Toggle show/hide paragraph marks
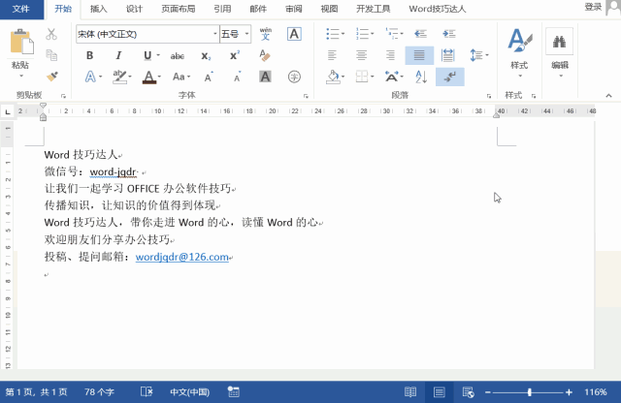This screenshot has width=621, height=403. (450, 77)
